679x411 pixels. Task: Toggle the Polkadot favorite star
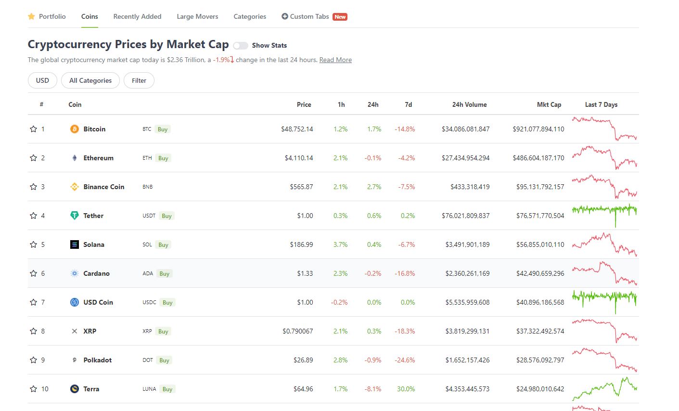tap(33, 360)
